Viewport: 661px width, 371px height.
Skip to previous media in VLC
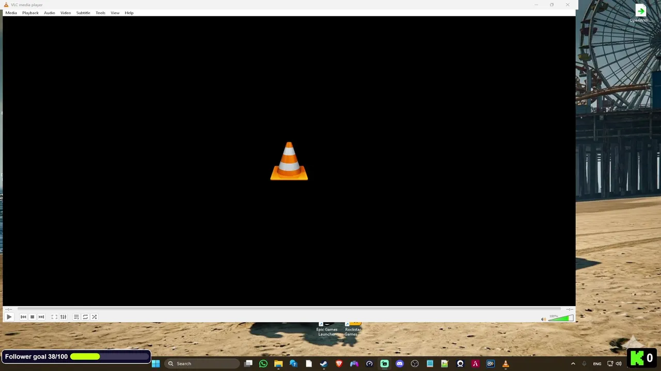tap(23, 317)
